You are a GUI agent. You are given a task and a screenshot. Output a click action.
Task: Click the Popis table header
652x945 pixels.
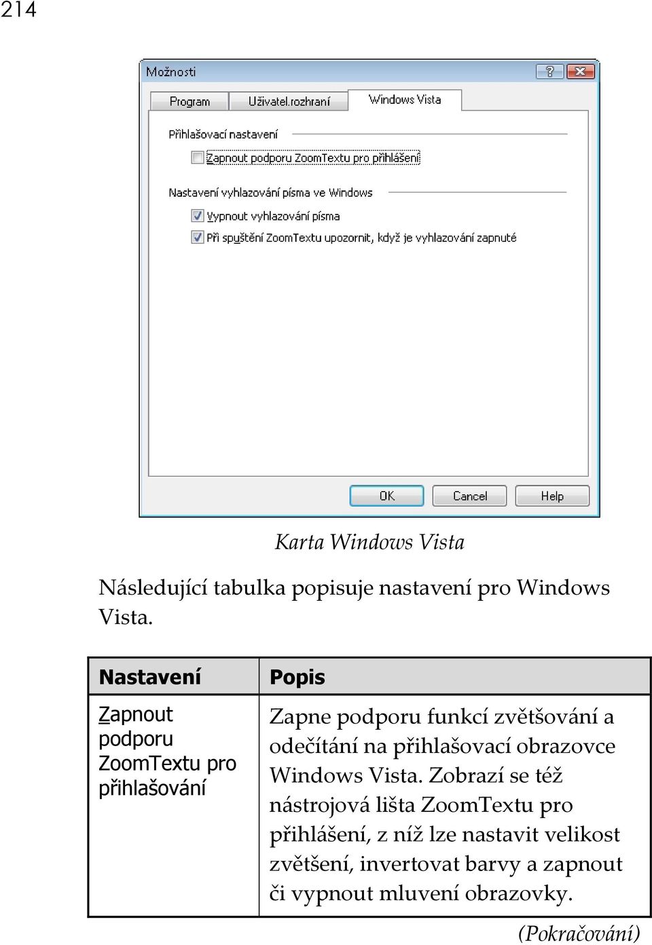tap(297, 677)
